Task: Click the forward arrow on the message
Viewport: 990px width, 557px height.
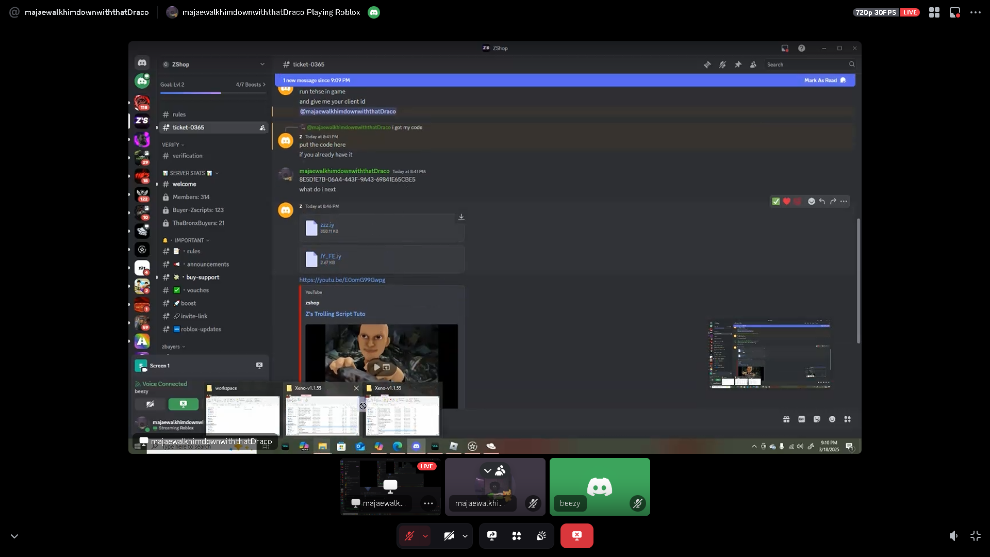Action: pyautogui.click(x=833, y=202)
